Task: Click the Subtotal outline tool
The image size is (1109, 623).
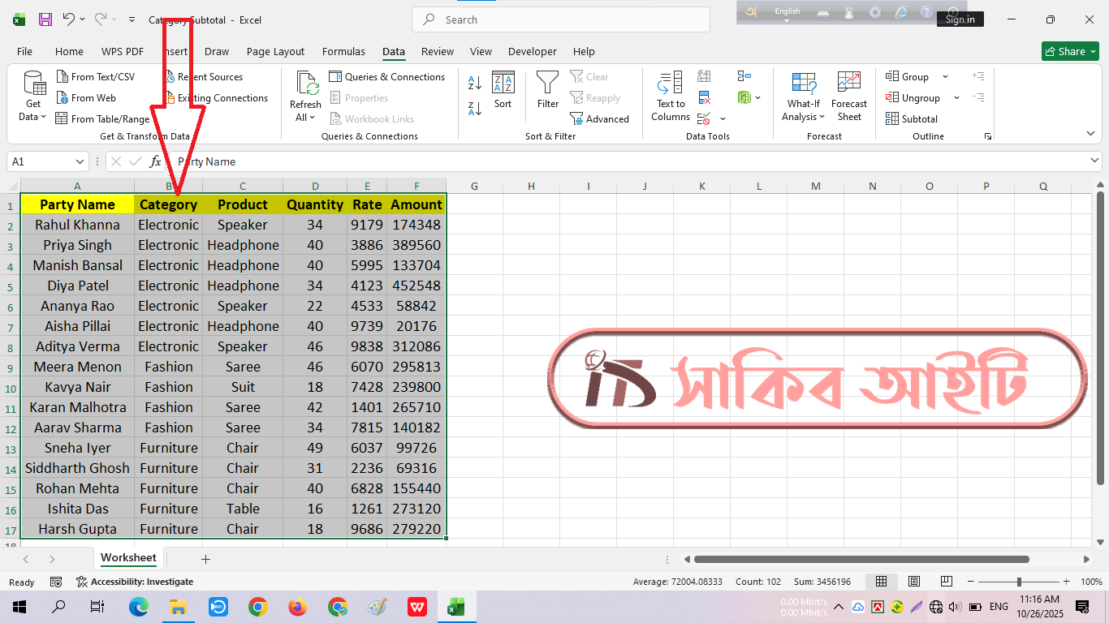Action: 912,119
